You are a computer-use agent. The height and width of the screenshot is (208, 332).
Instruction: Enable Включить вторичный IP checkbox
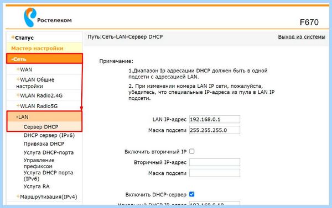tap(191, 151)
